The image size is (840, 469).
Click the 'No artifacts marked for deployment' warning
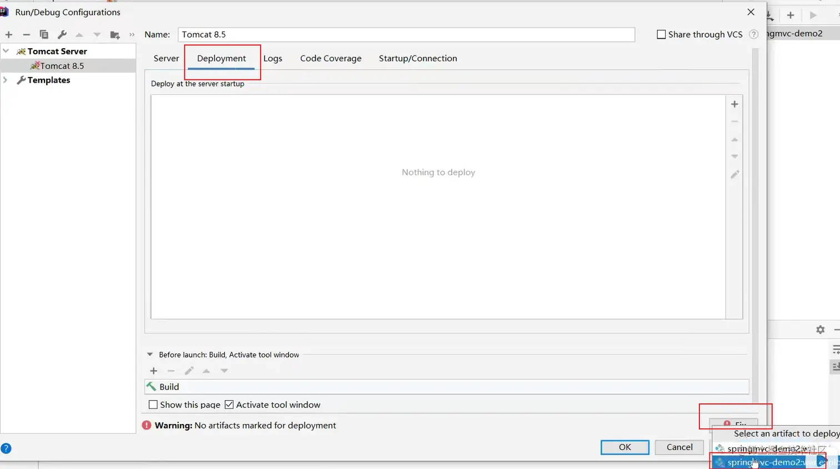(x=265, y=425)
